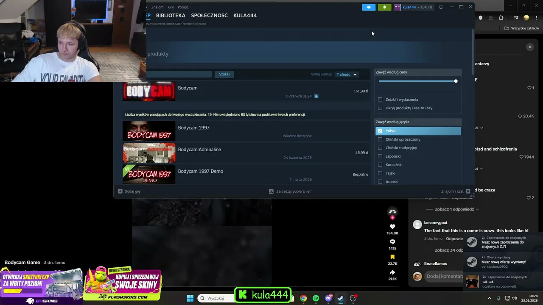Viewport: 543px width, 305px height.
Task: Like the TikTok video with the heart
Action: click(392, 227)
